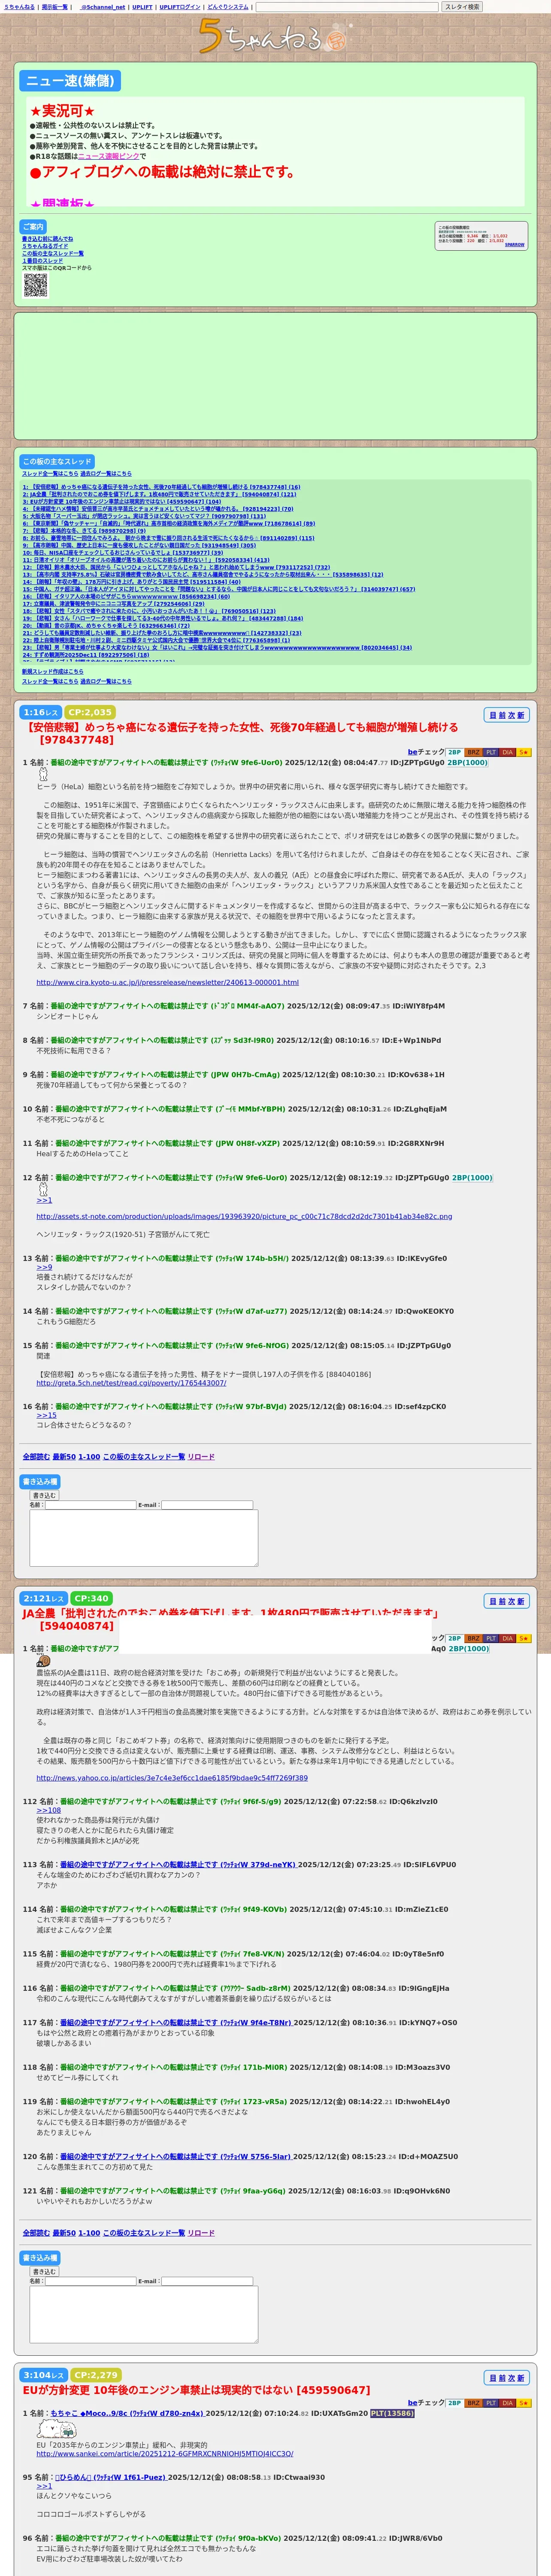Open cira.kyoto-u.ac.jp newsletter URL

pos(167,982)
